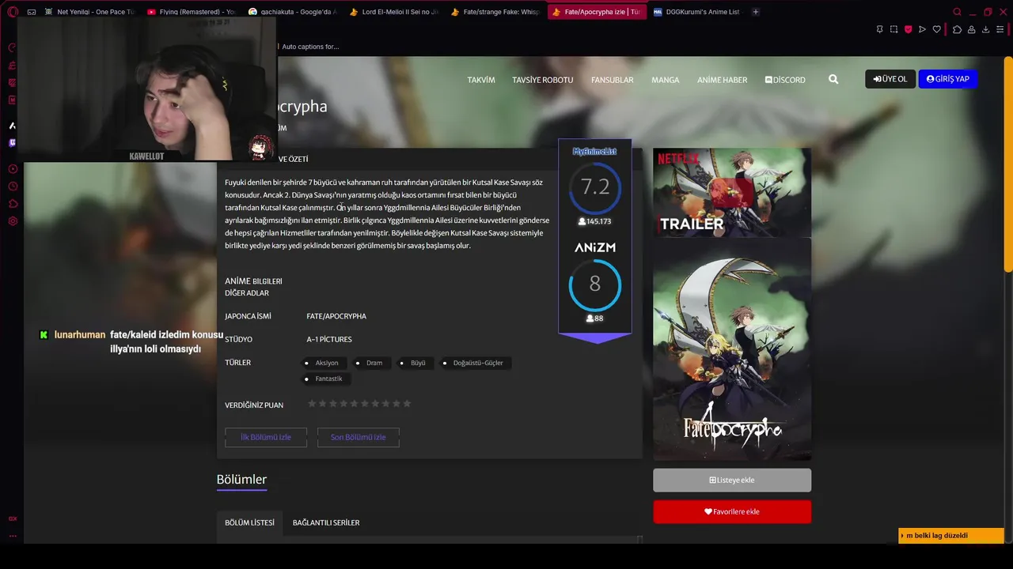Click the Favorilere ekle button
The height and width of the screenshot is (569, 1013).
(732, 511)
